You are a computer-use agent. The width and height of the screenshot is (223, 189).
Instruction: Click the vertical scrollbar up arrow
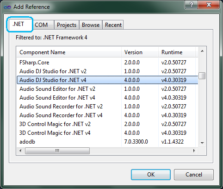click(x=202, y=51)
